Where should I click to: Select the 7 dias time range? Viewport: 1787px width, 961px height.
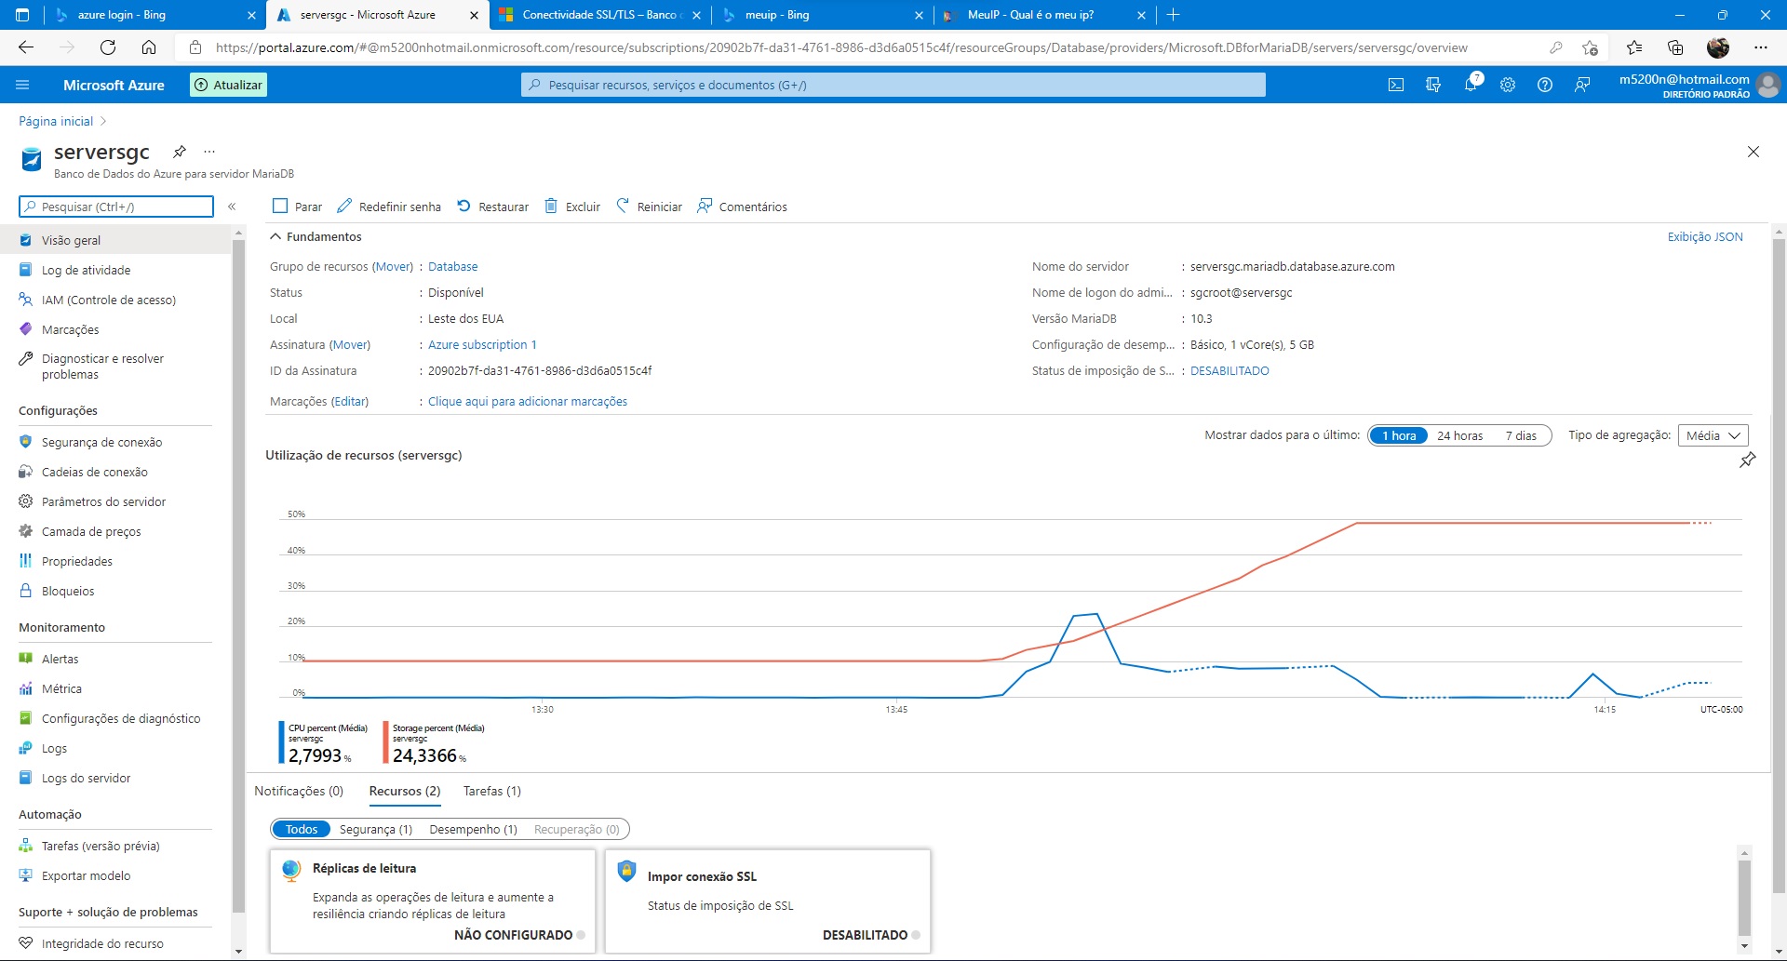(x=1521, y=435)
